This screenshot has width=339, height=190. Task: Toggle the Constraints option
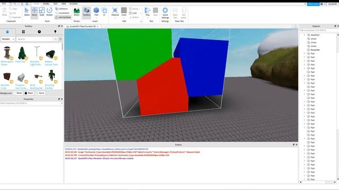pyautogui.click(x=63, y=13)
